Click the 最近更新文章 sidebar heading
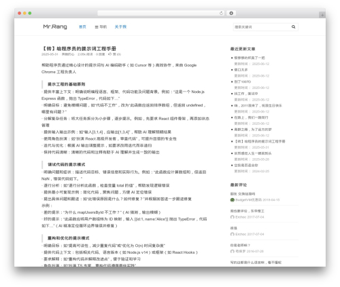Screen dimensions: 340x287 click(x=243, y=49)
